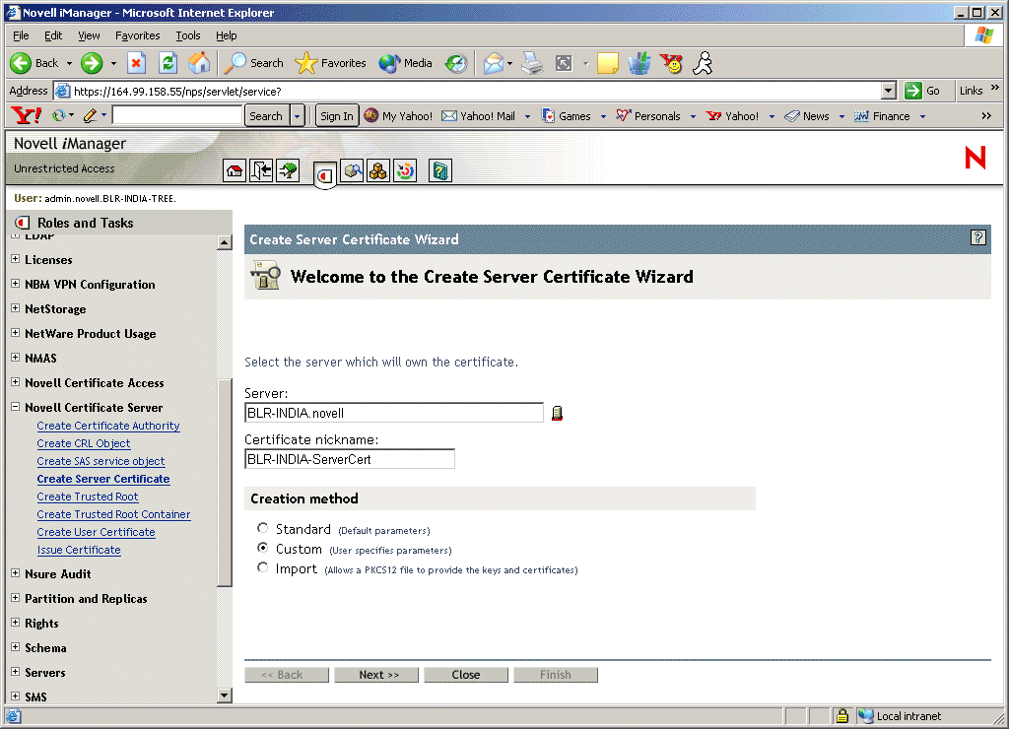
Task: Select Custom creation method
Action: click(262, 548)
